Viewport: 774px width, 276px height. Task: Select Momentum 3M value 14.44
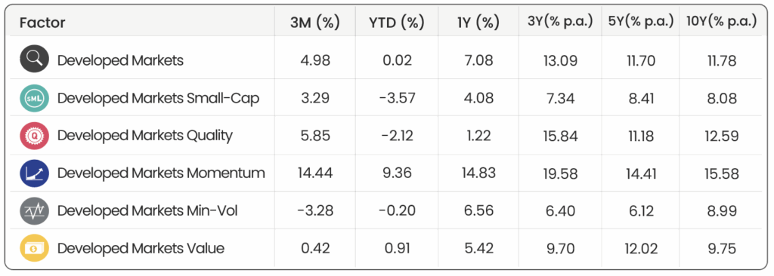pos(315,173)
